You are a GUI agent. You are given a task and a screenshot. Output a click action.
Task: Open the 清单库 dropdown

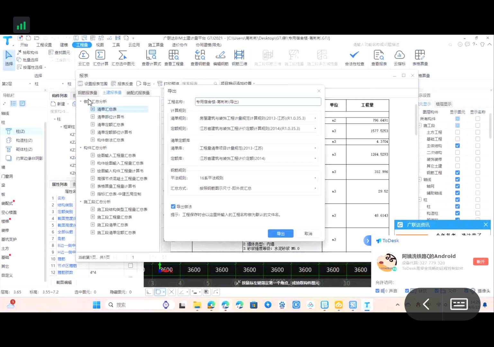pyautogui.click(x=258, y=148)
